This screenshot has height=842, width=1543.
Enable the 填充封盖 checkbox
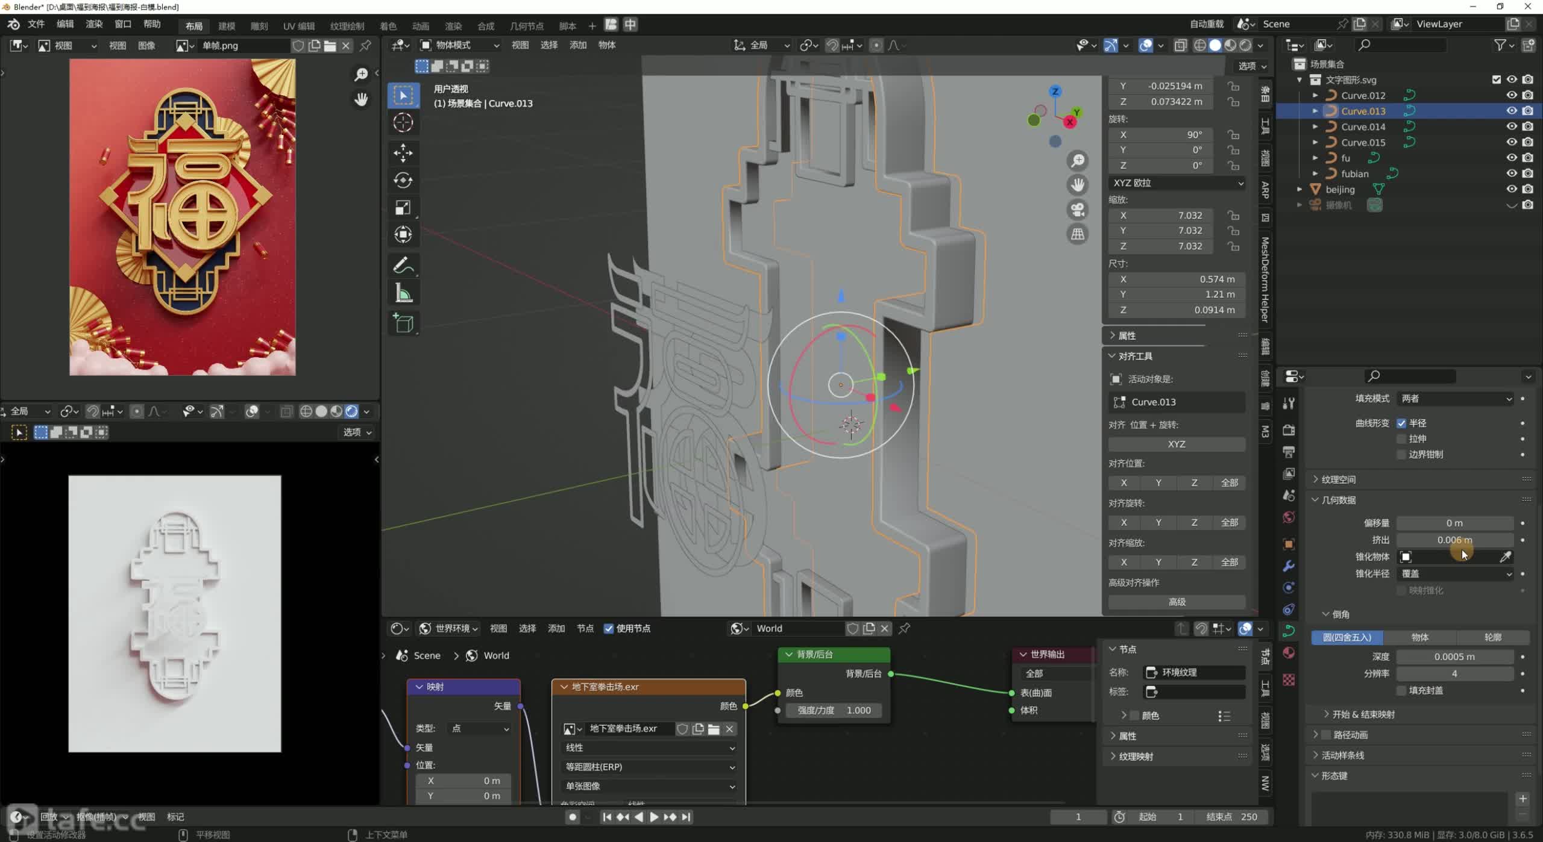1401,691
